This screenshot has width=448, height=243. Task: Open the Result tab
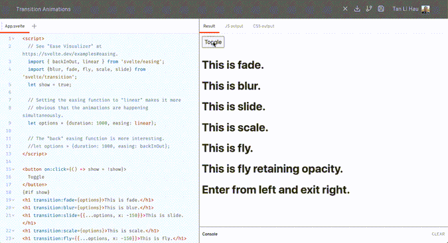209,26
